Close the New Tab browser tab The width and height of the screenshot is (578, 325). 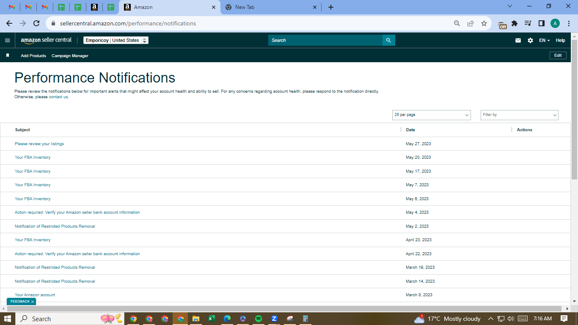tap(315, 7)
